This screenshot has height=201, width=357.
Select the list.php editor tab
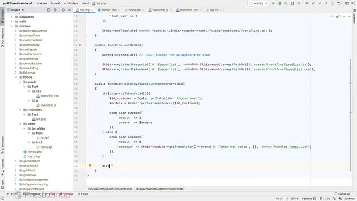(x=84, y=10)
